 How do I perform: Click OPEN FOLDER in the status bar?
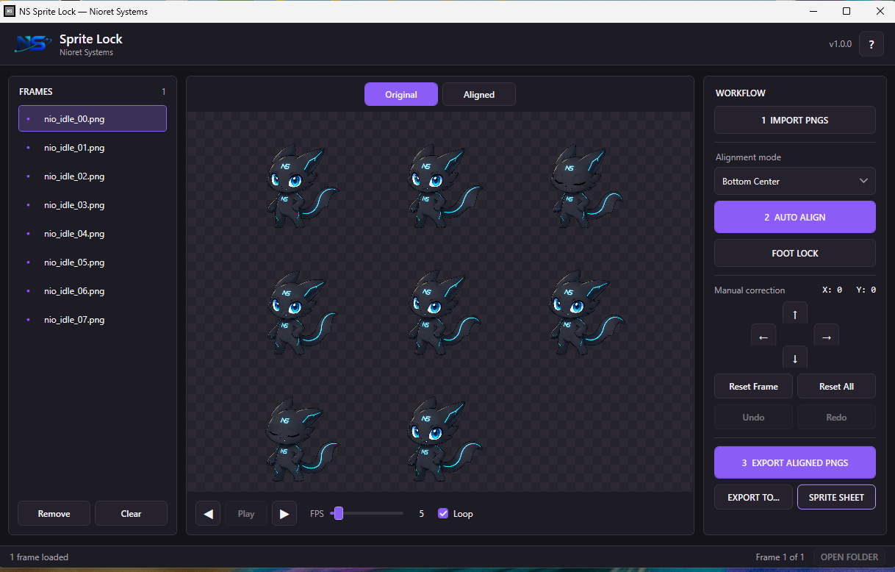(849, 557)
